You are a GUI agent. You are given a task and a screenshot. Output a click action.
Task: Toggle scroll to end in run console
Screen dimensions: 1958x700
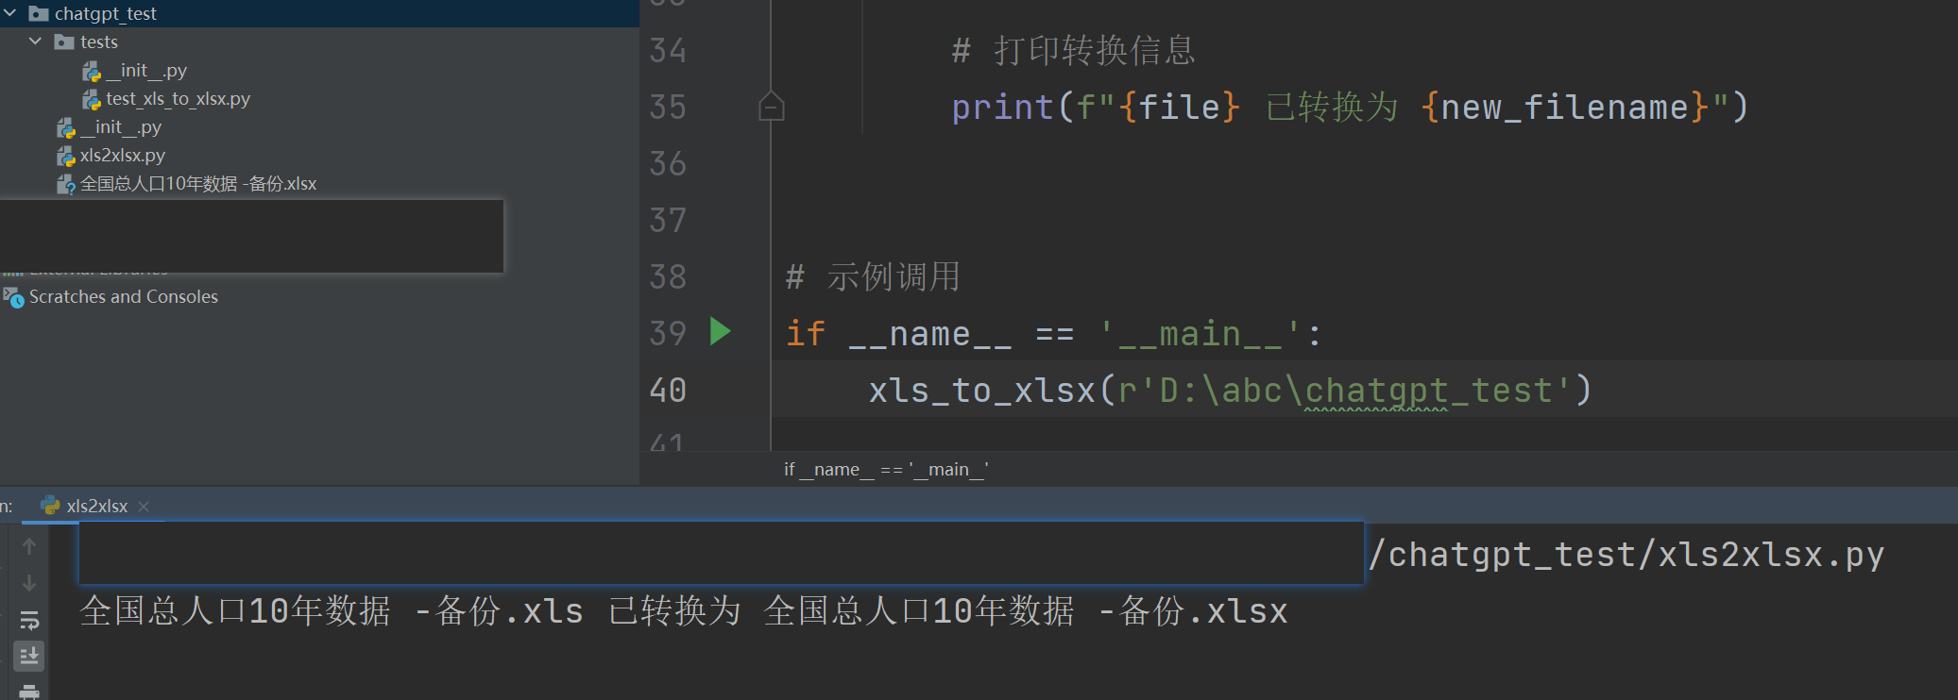click(29, 655)
